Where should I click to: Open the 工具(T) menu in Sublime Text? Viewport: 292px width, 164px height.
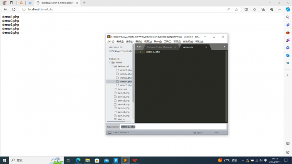(168, 42)
